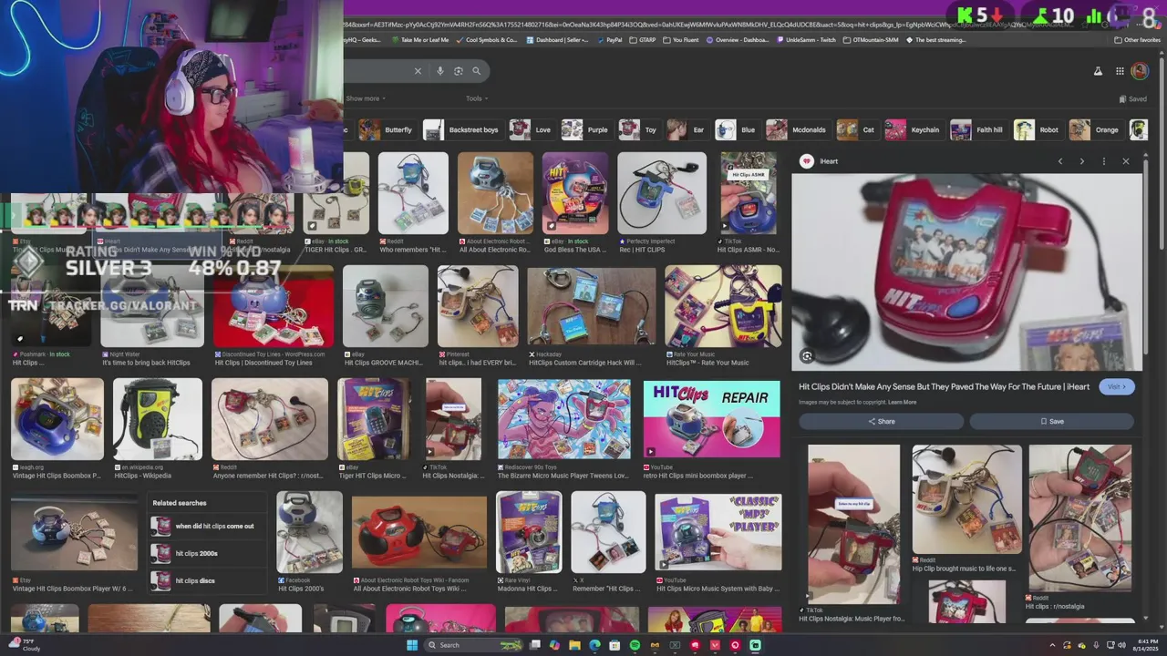Image resolution: width=1167 pixels, height=656 pixels.
Task: Open Microsoft Edge from the taskbar
Action: 594,645
